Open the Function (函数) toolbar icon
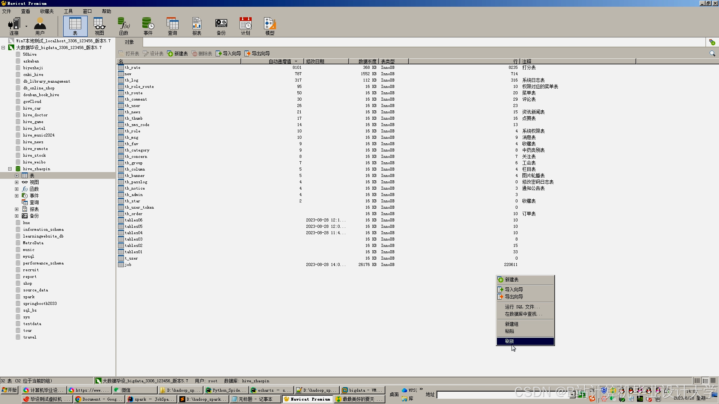The image size is (719, 404). (124, 26)
